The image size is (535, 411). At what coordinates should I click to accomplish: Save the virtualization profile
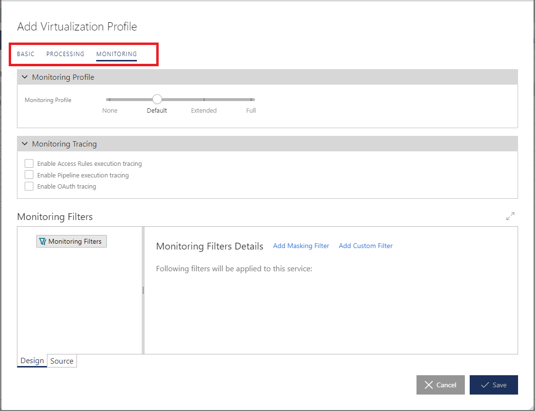[x=494, y=385]
